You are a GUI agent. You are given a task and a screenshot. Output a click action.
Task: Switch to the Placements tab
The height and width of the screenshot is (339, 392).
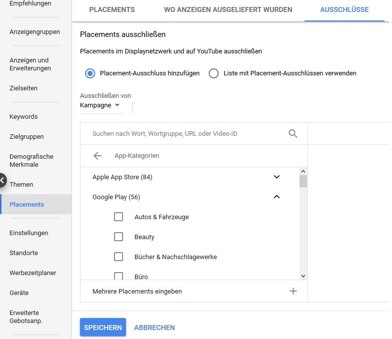point(112,10)
